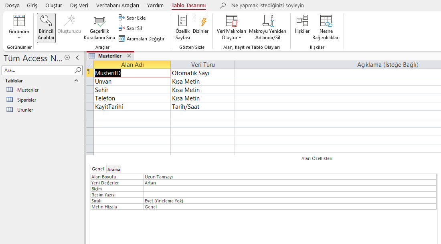The height and width of the screenshot is (244, 441).
Task: Open the Yardım tab
Action: point(155,5)
